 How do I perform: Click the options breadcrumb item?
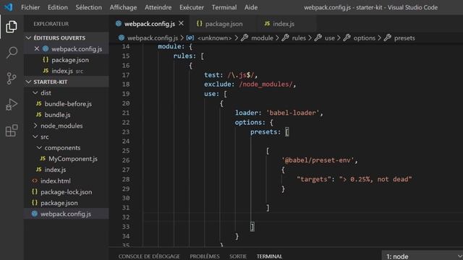click(364, 38)
